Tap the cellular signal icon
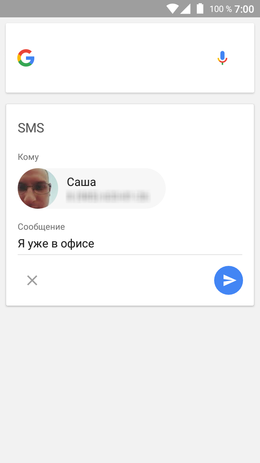The width and height of the screenshot is (260, 463). click(185, 9)
